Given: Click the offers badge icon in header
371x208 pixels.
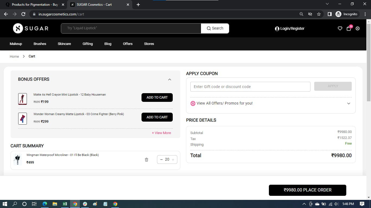Looking at the screenshot, I should (358, 28).
